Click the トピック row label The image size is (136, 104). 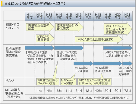10,80
